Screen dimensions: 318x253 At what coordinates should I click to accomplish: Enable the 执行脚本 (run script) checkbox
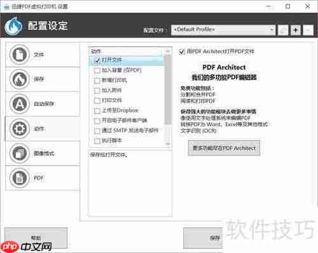coord(97,140)
